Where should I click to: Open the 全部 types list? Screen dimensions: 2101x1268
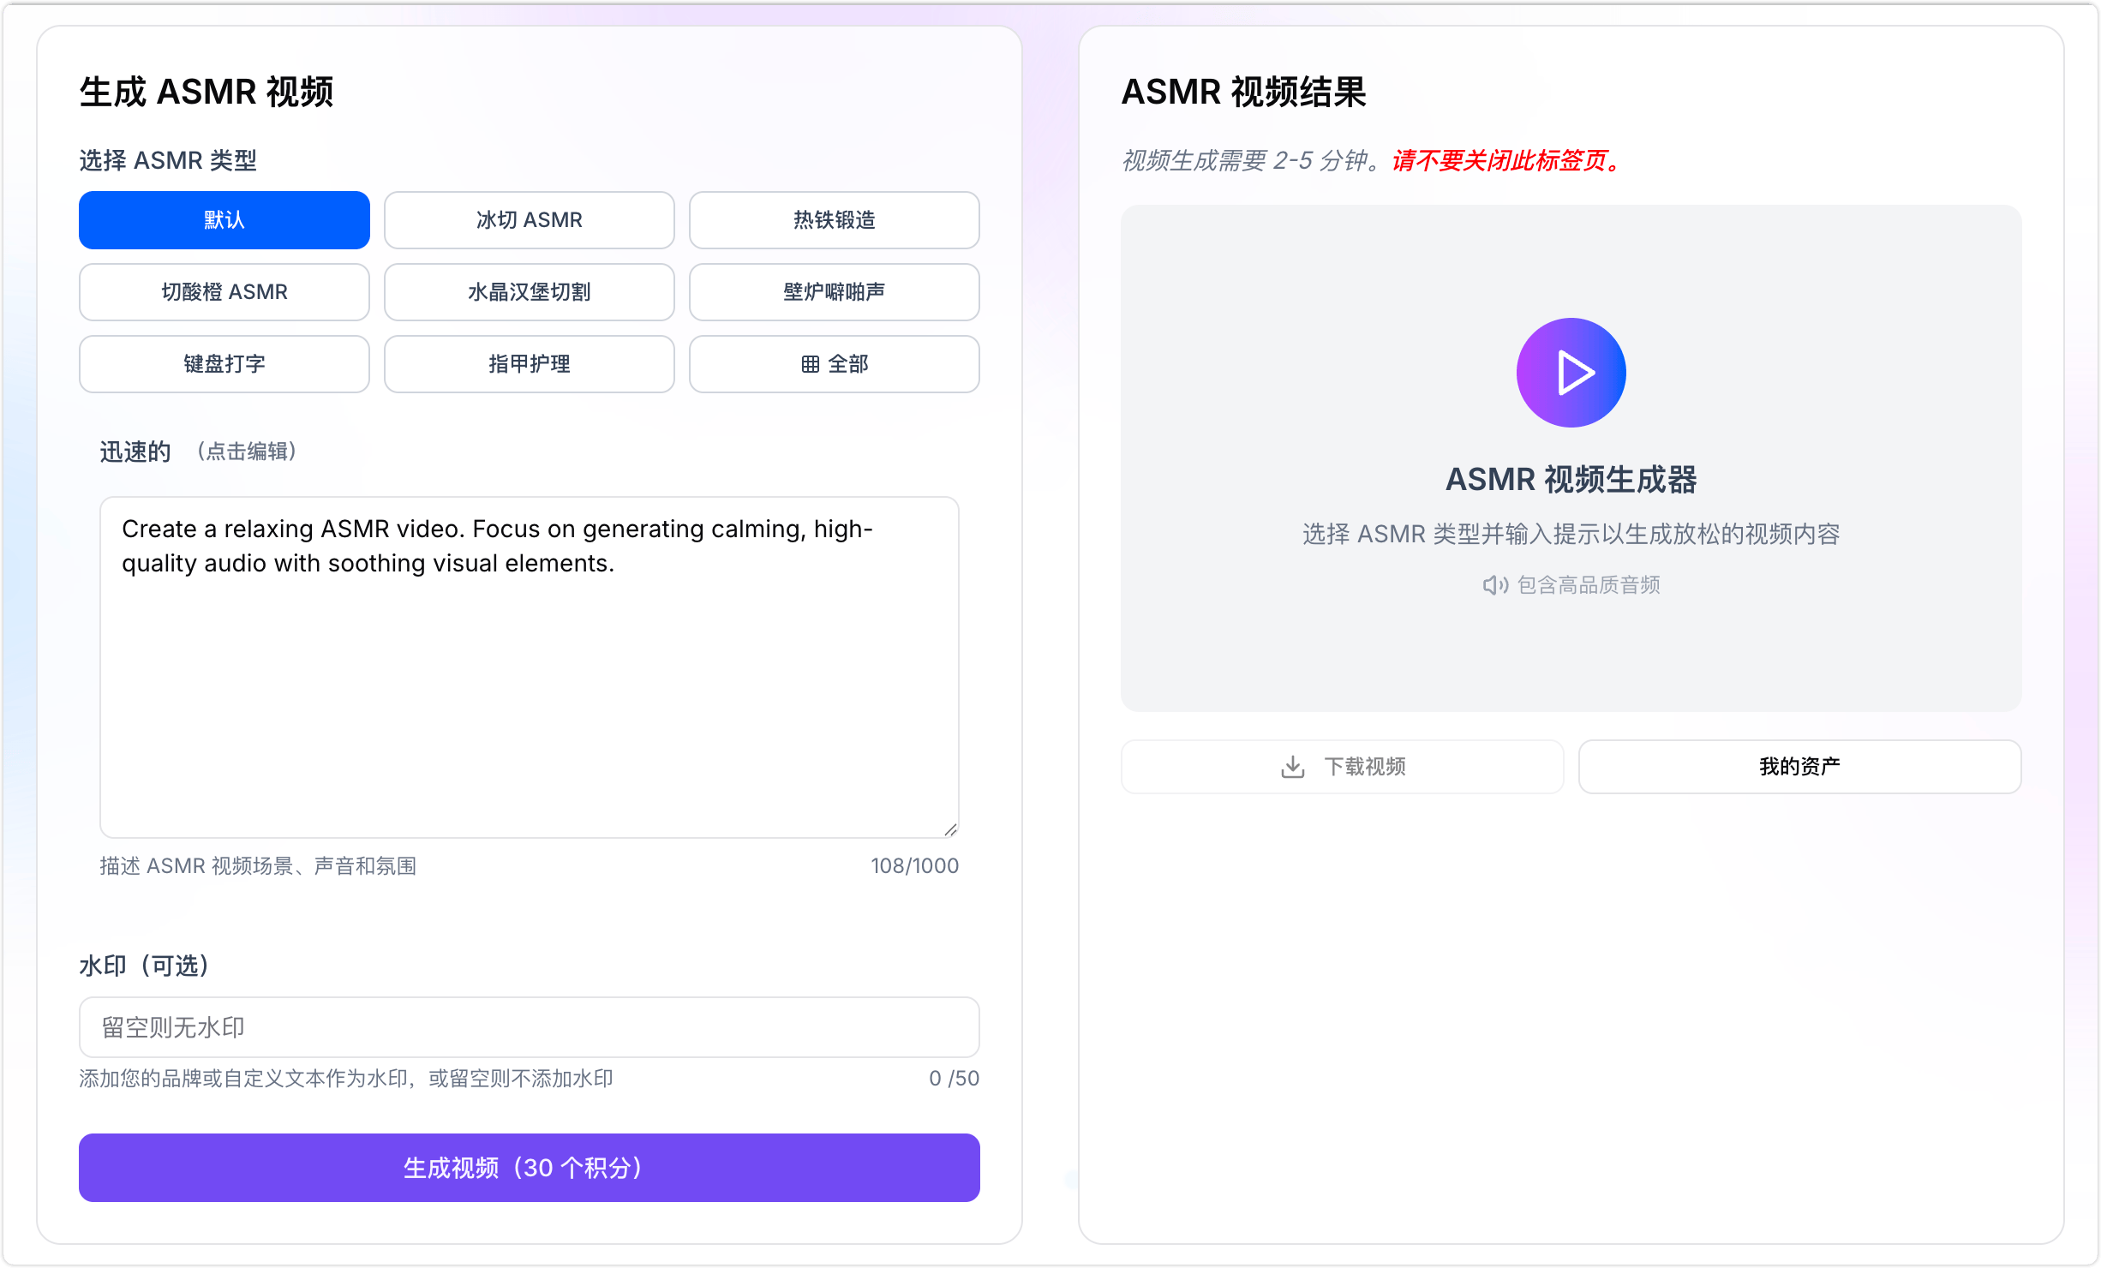click(x=835, y=364)
